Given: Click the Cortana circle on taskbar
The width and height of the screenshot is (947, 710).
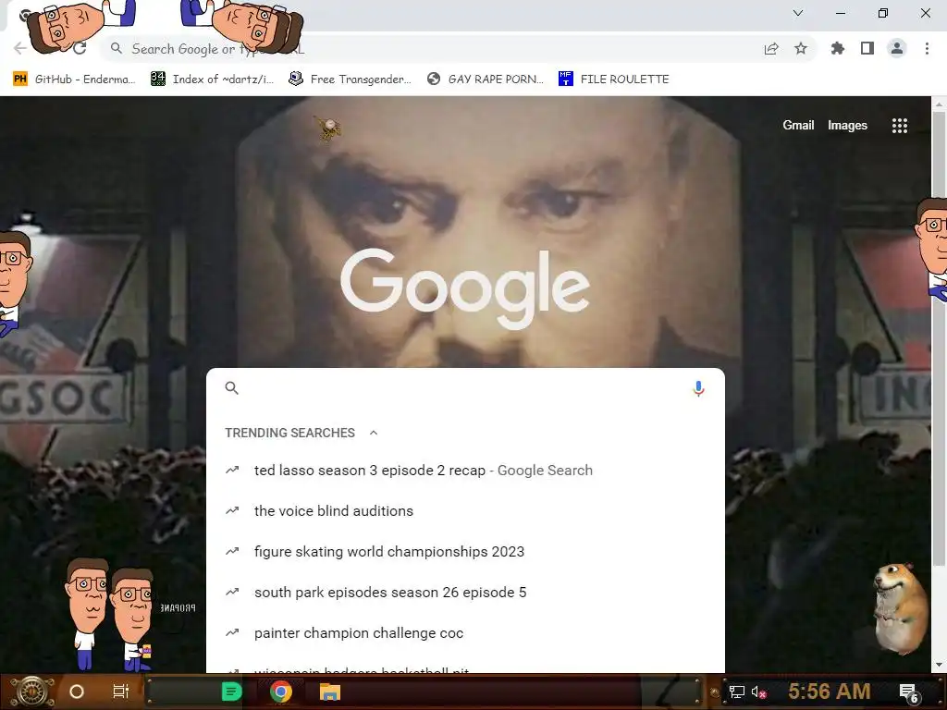Looking at the screenshot, I should (x=77, y=692).
